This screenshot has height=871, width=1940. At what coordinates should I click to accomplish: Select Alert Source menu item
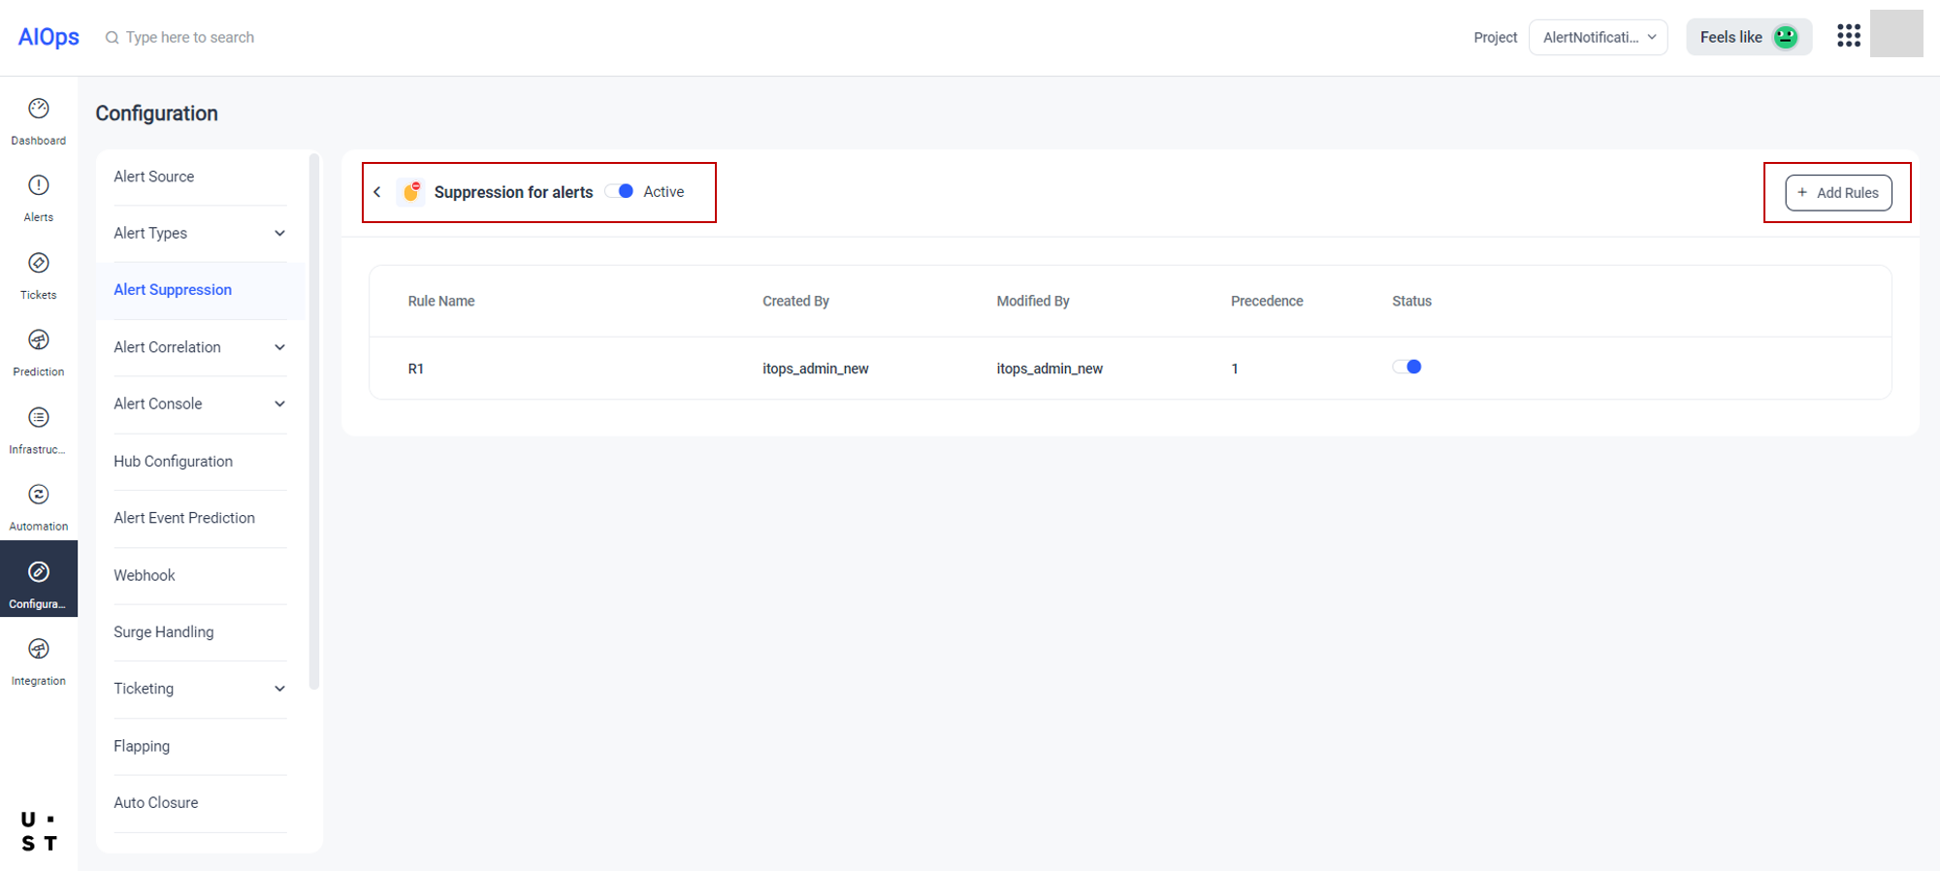click(154, 177)
